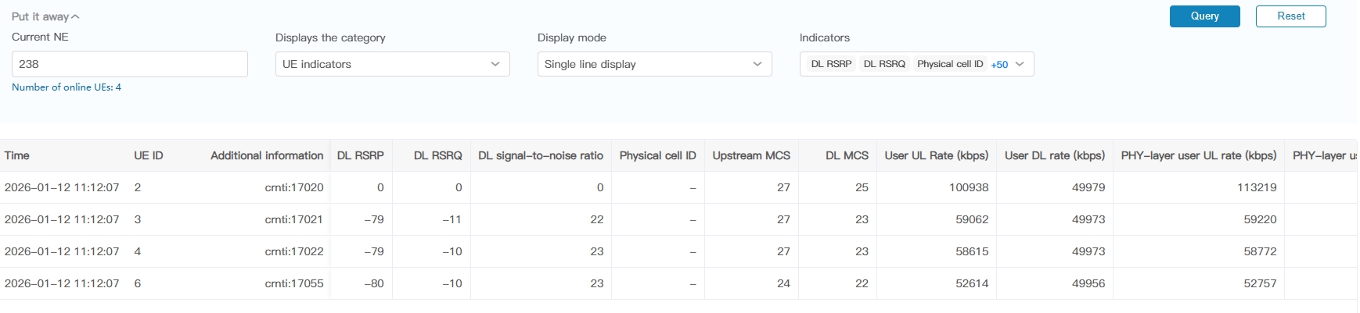This screenshot has height=313, width=1360.
Task: Click the DL signal-to-noise ratio column header
Action: pyautogui.click(x=541, y=155)
